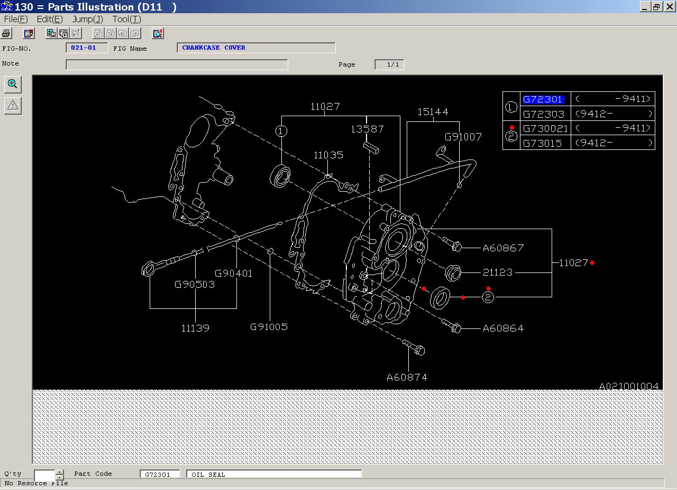Click part label 11139 in the diagram

click(195, 328)
